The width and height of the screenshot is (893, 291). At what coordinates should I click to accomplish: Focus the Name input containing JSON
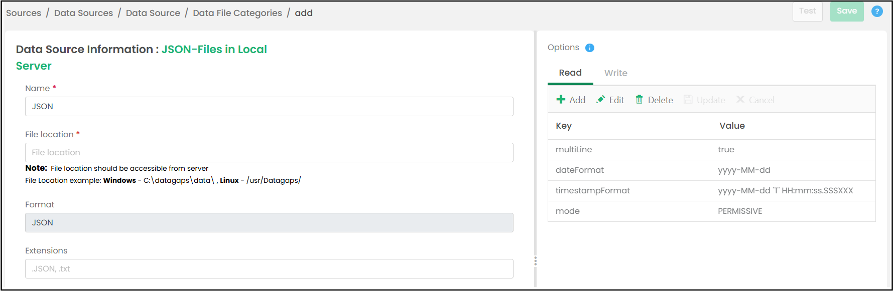(269, 106)
